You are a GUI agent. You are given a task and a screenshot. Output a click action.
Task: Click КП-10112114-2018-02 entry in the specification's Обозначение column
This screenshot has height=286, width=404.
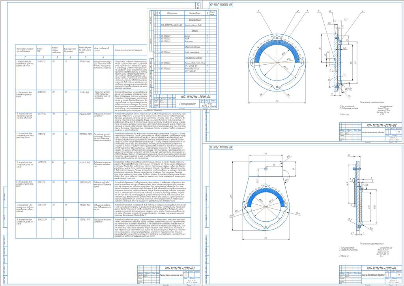click(172, 25)
